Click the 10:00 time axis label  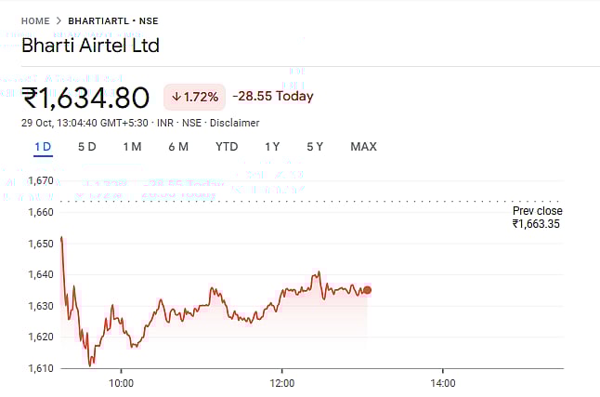[121, 382]
